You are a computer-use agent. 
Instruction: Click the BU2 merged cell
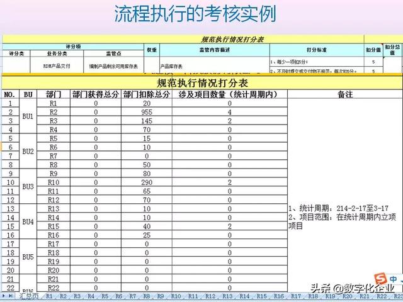[x=28, y=152]
